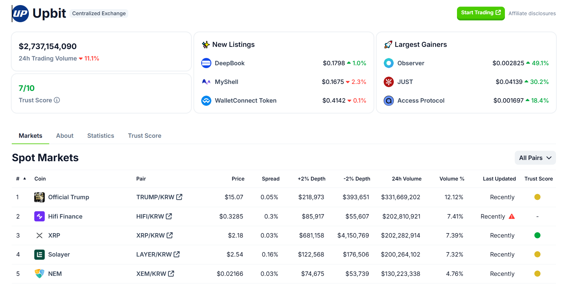The width and height of the screenshot is (569, 286).
Task: Open the About tab
Action: 65,136
